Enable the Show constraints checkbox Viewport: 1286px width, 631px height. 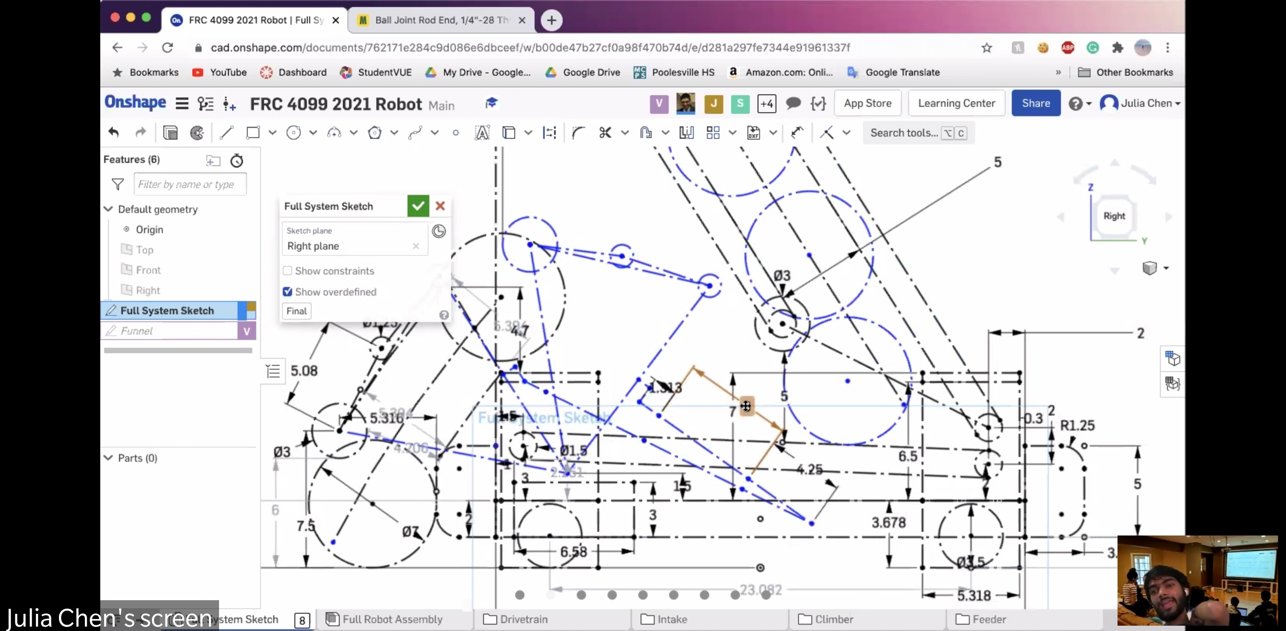pyautogui.click(x=287, y=271)
